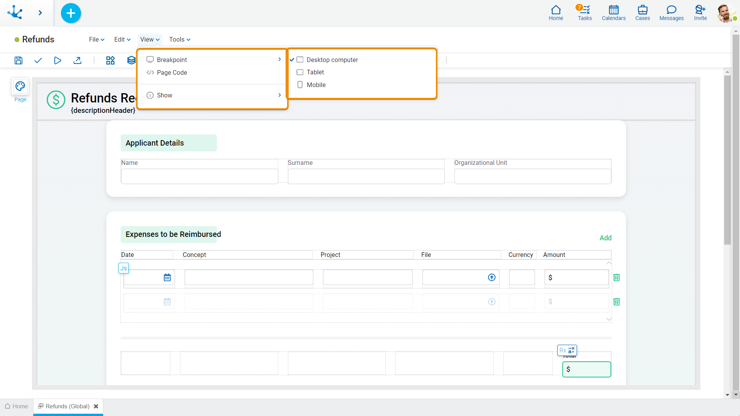Delete the second expense row

[x=617, y=302]
